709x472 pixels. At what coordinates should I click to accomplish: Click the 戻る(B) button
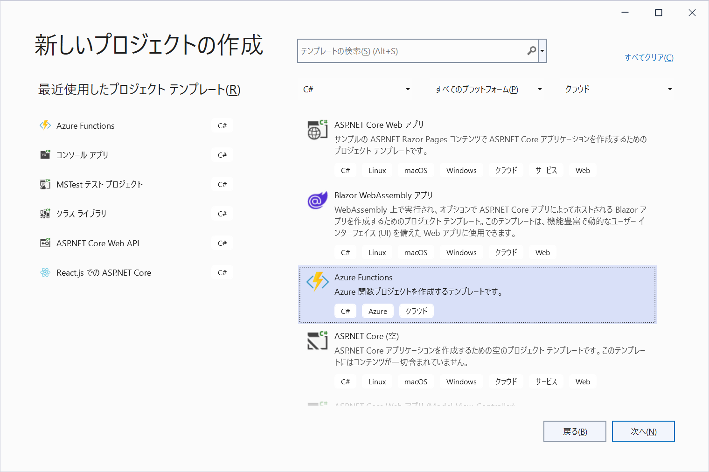[575, 431]
